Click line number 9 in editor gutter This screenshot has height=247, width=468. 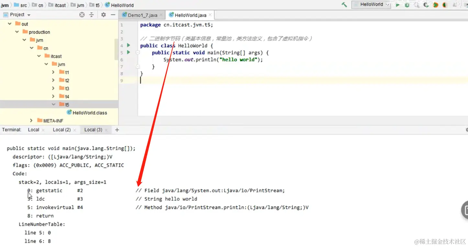click(122, 80)
